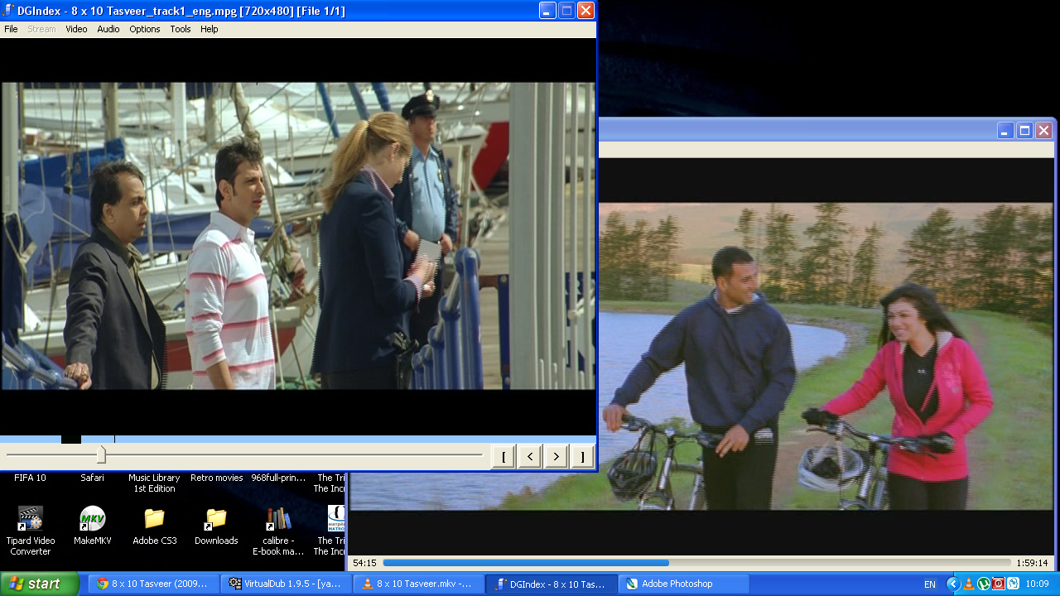1060x596 pixels.
Task: Click the mark-in '[' button in DGIndex
Action: (503, 456)
